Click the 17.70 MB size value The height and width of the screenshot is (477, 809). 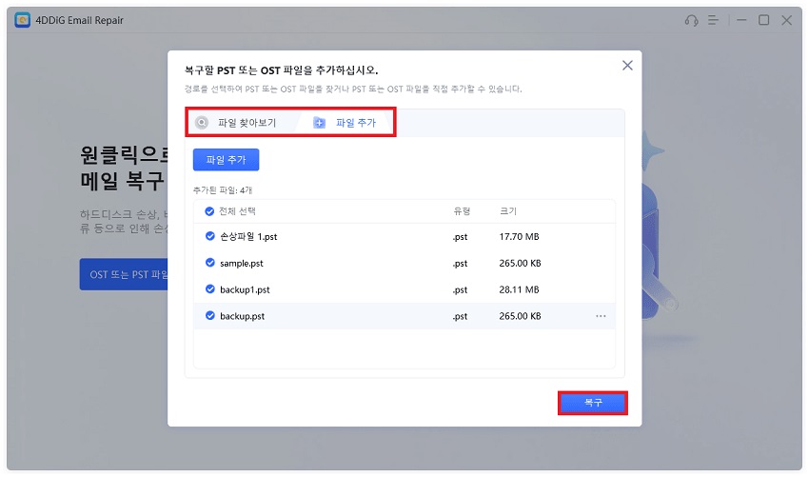(x=519, y=236)
